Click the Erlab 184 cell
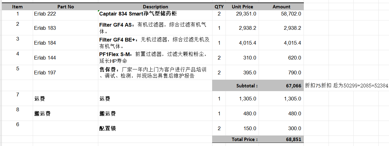389x146 pixels. click(x=66, y=43)
